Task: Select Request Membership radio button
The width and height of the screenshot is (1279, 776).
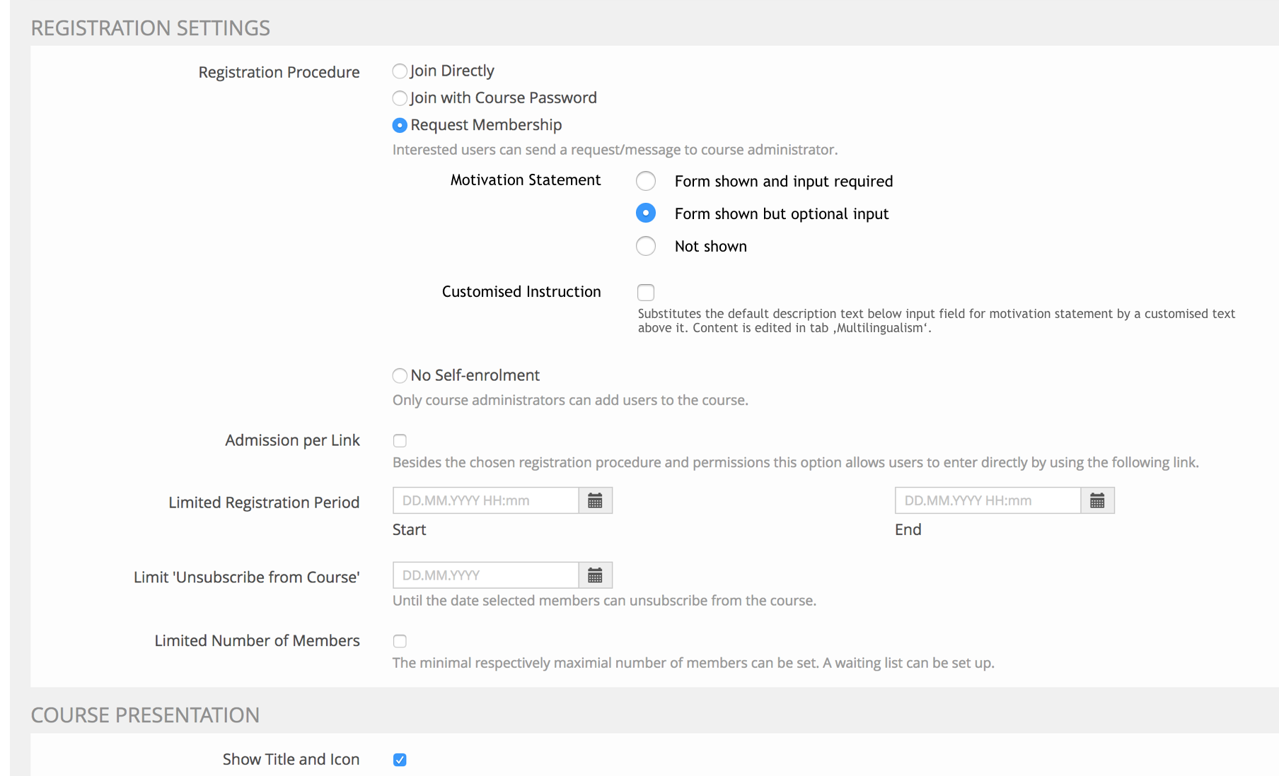Action: (400, 125)
